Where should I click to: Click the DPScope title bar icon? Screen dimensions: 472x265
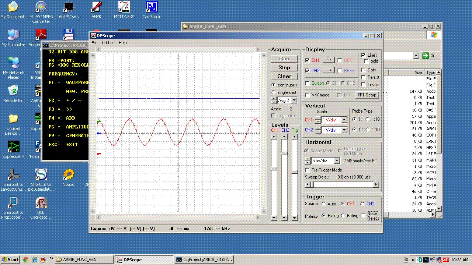pos(94,36)
